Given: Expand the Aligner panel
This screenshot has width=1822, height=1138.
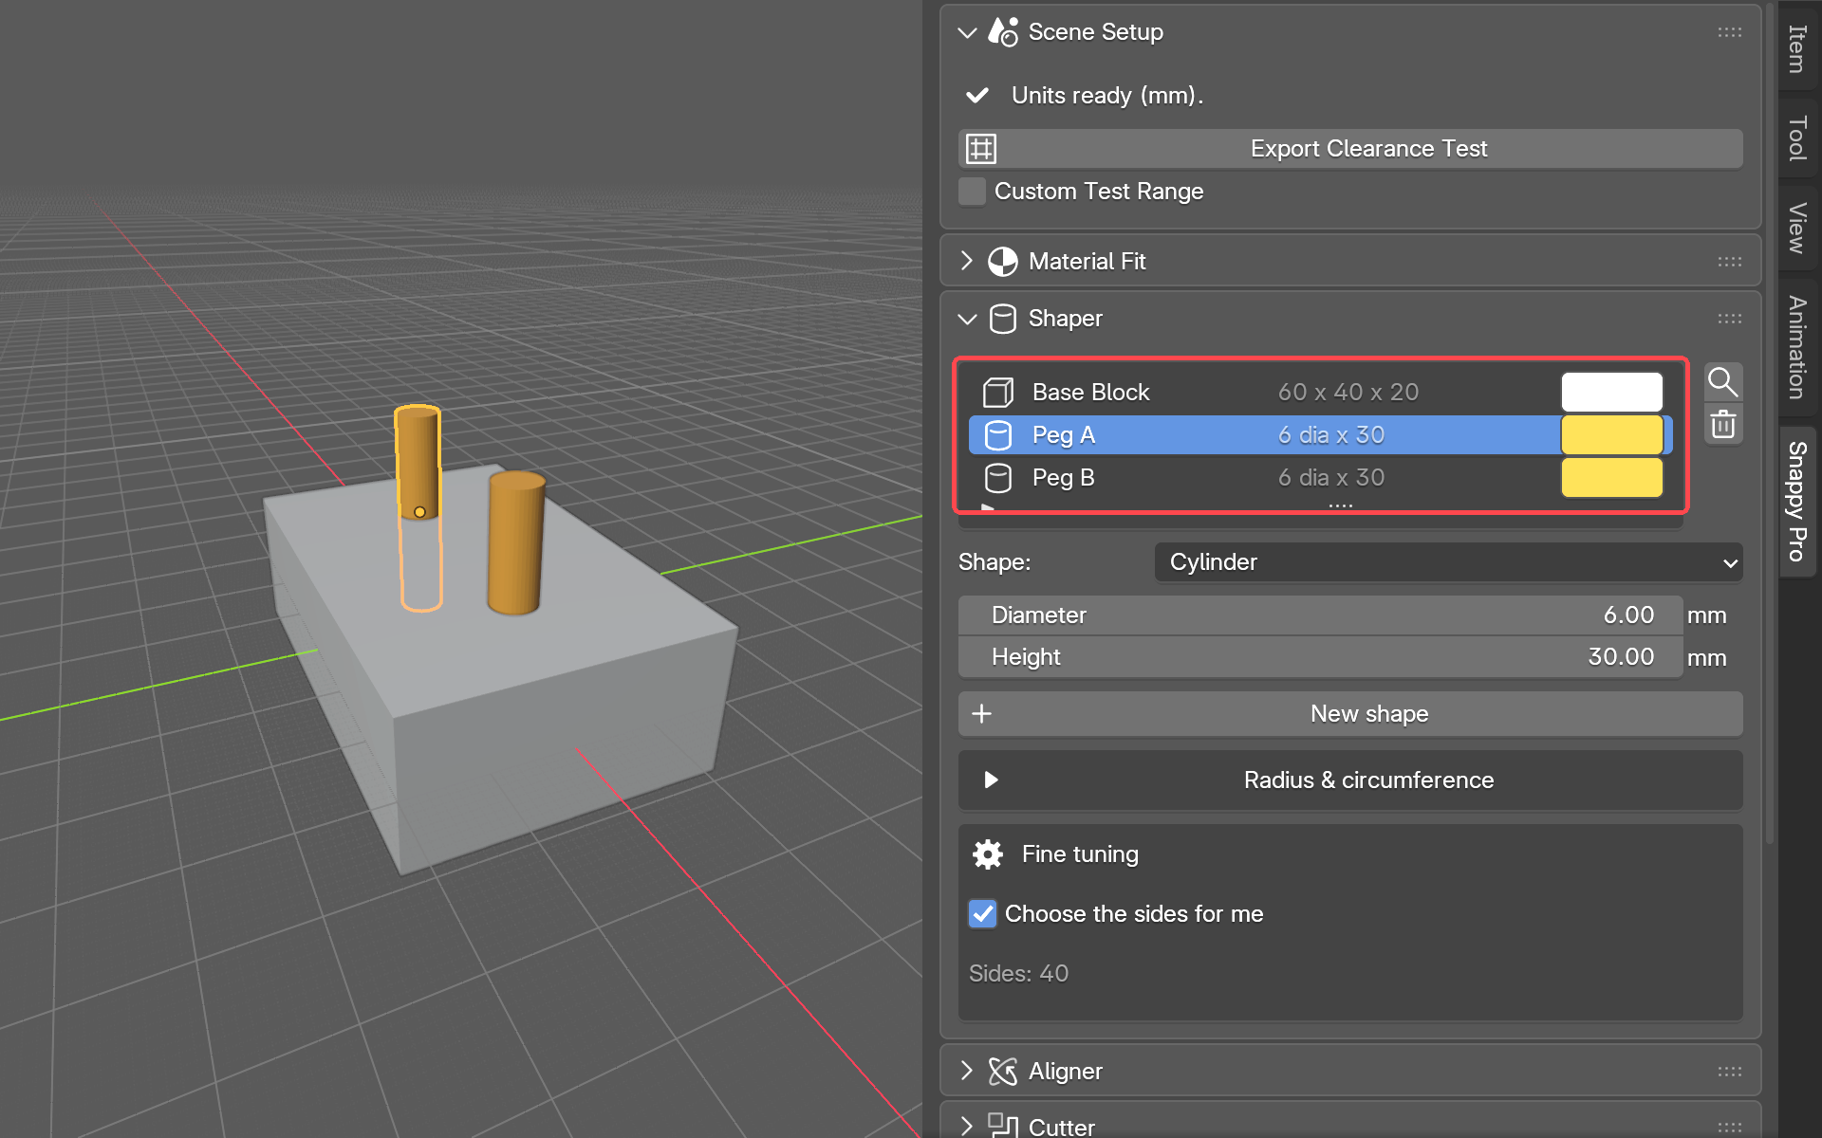Looking at the screenshot, I should point(967,1071).
